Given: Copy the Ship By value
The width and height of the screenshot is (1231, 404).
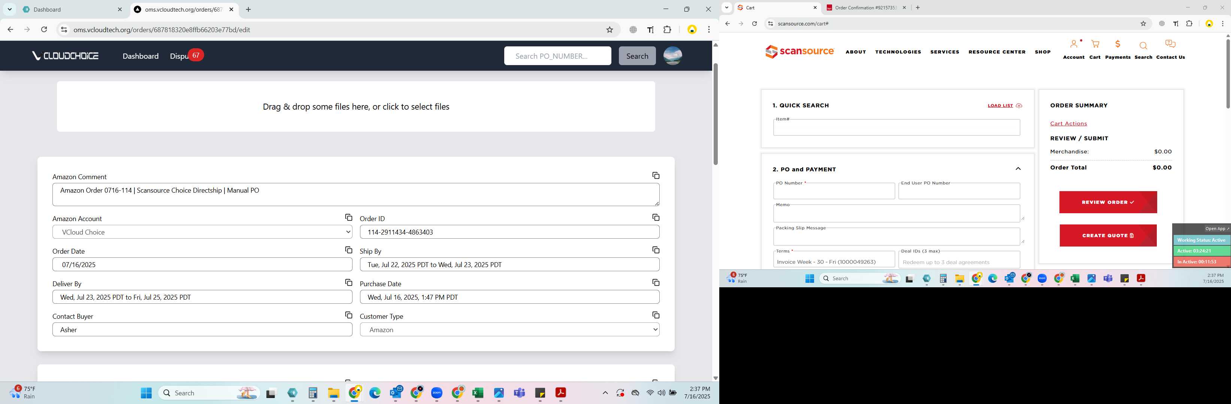Looking at the screenshot, I should [656, 250].
